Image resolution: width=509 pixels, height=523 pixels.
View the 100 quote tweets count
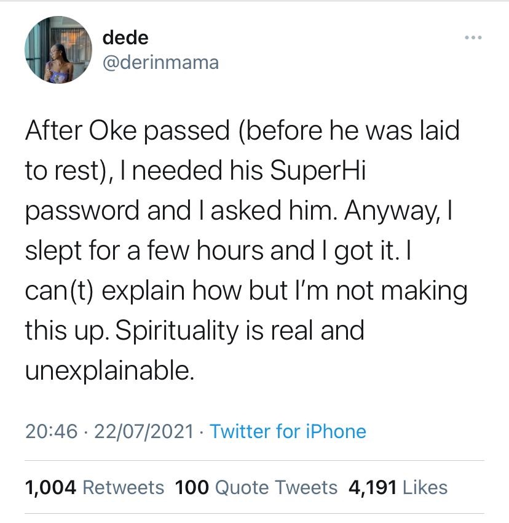click(x=191, y=487)
